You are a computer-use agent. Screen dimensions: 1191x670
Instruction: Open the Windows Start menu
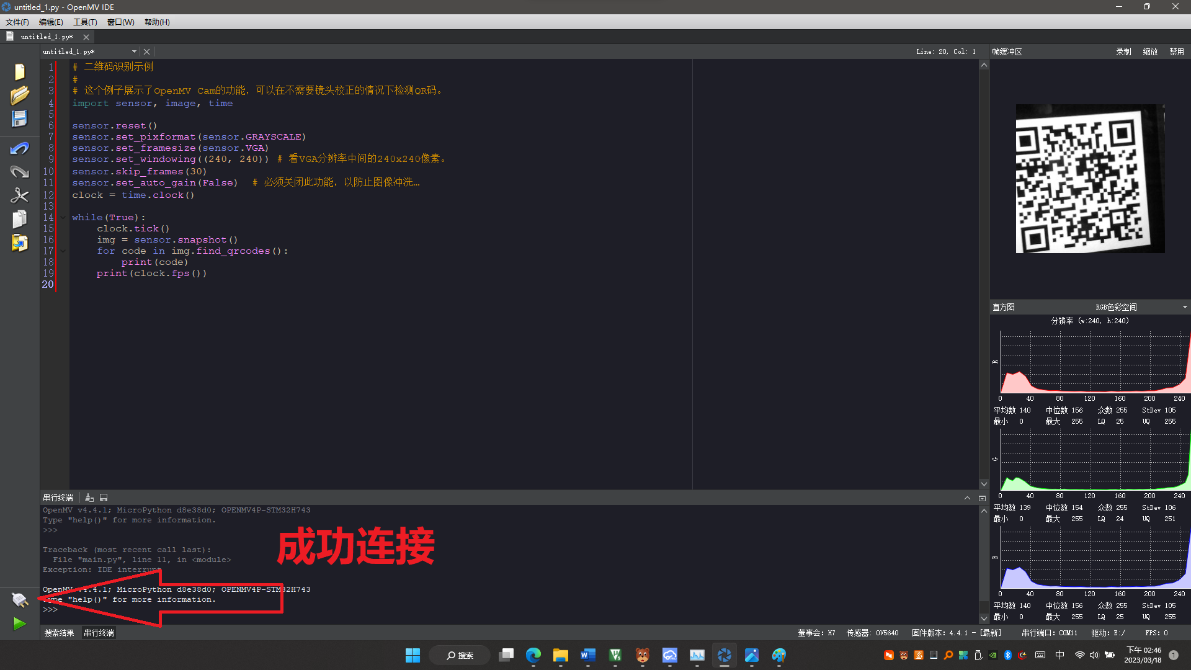413,655
